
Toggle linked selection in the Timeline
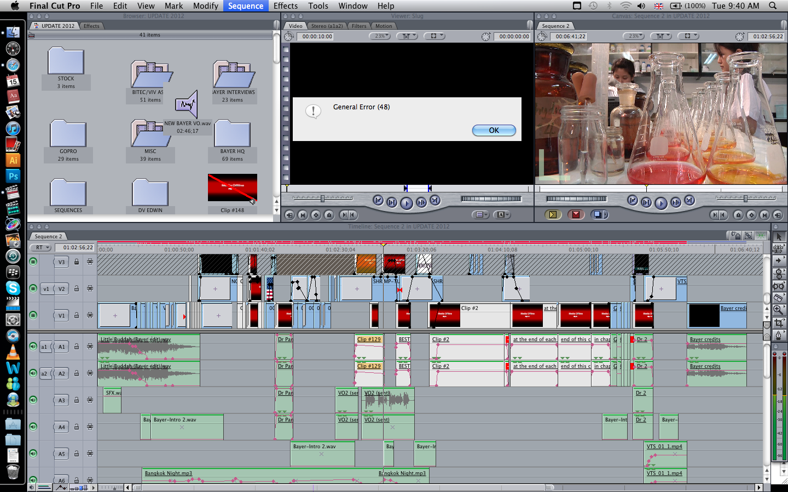click(x=748, y=236)
